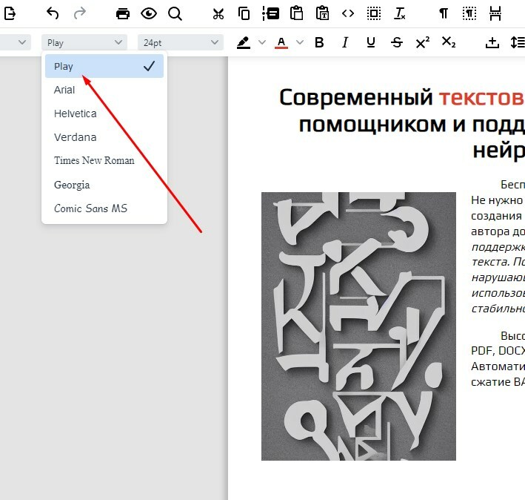Viewport: 525px width, 500px height.
Task: Toggle Italic formatting
Action: [344, 43]
